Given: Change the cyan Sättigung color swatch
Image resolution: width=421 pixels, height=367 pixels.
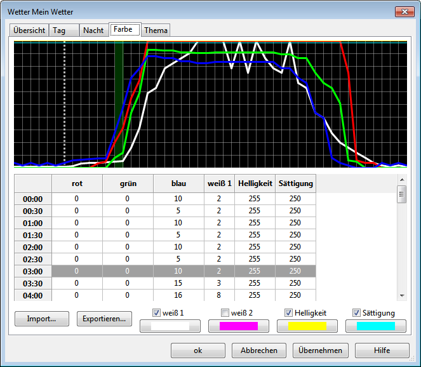Looking at the screenshot, I should point(377,326).
